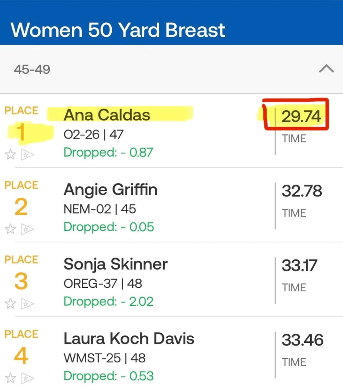The height and width of the screenshot is (391, 343).
Task: Tap flag icon beside Angie Griffin
Action: 28,230
